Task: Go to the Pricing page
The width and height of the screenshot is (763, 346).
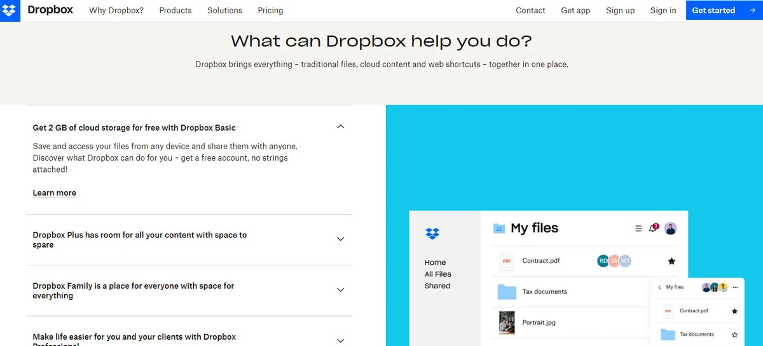Action: click(x=270, y=10)
